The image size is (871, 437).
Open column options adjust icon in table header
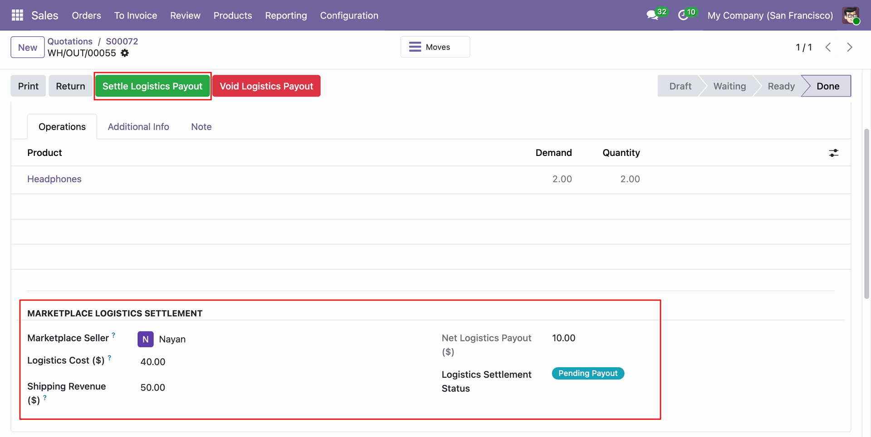pos(834,153)
